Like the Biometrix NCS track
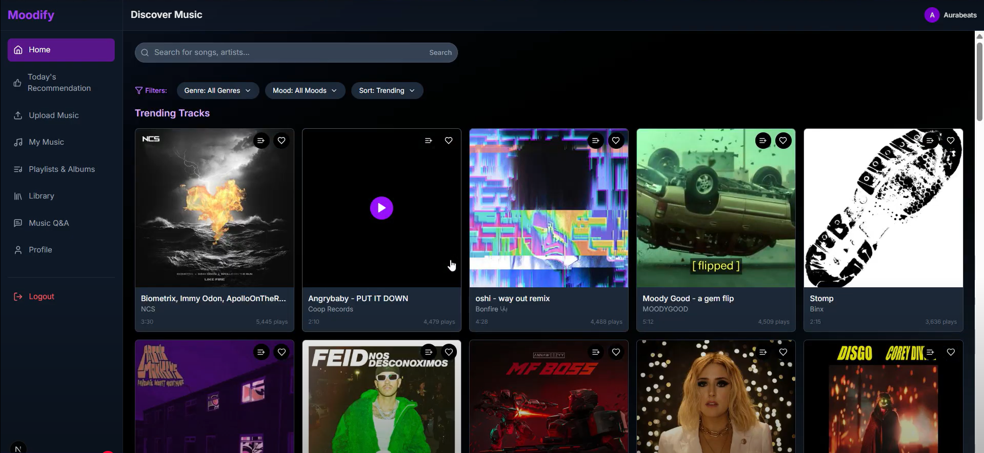This screenshot has width=984, height=453. pyautogui.click(x=282, y=141)
